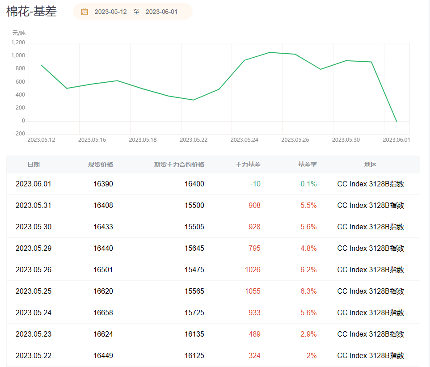Select the start date field 2023-05-12
The height and width of the screenshot is (367, 430).
tap(110, 12)
